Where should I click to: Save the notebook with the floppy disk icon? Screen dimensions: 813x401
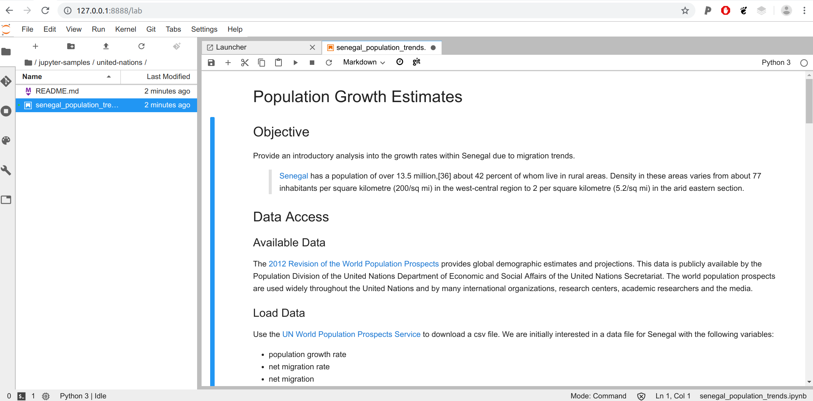(x=211, y=63)
